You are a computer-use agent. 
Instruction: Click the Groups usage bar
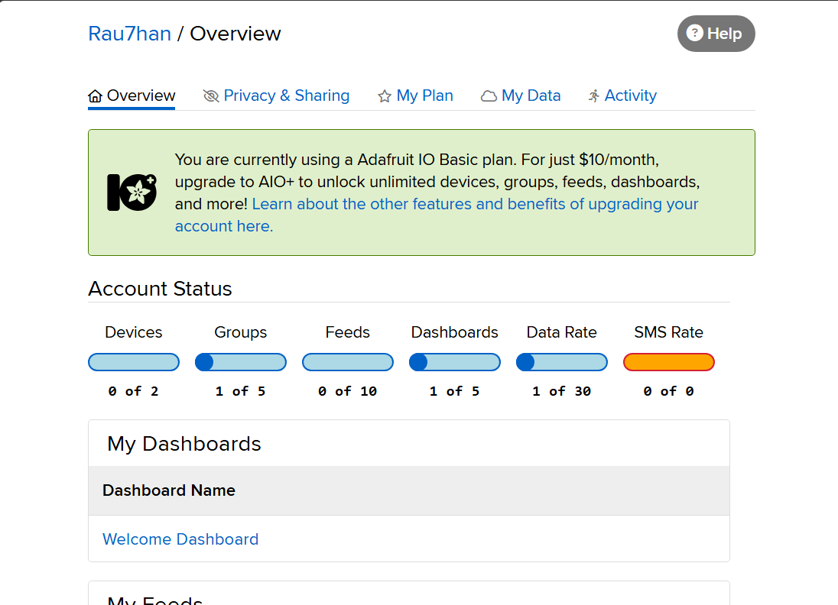pos(241,362)
